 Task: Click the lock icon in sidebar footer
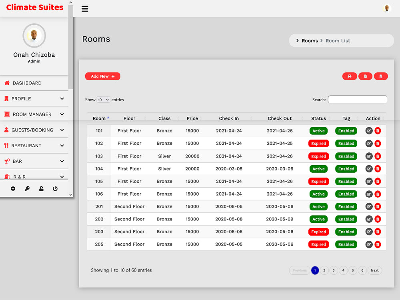(x=41, y=188)
